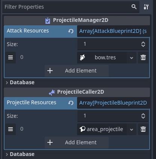Click the area_projectile resource icon
156x159 pixels.
[82, 129]
